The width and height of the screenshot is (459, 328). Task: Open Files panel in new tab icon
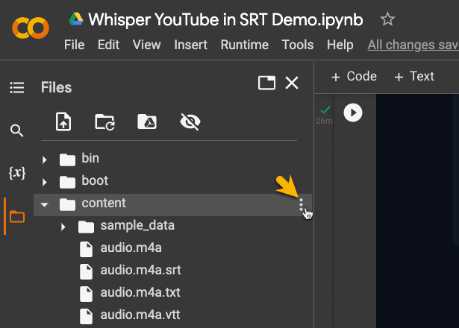[266, 83]
